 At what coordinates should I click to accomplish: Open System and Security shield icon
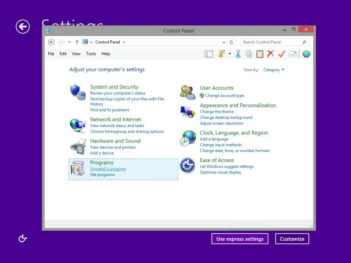coord(77,92)
